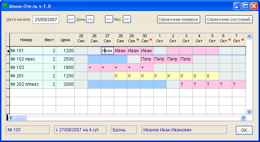Screen dimensions: 260x142
Task: Click the Бронь status field
Action: click(x=124, y=130)
